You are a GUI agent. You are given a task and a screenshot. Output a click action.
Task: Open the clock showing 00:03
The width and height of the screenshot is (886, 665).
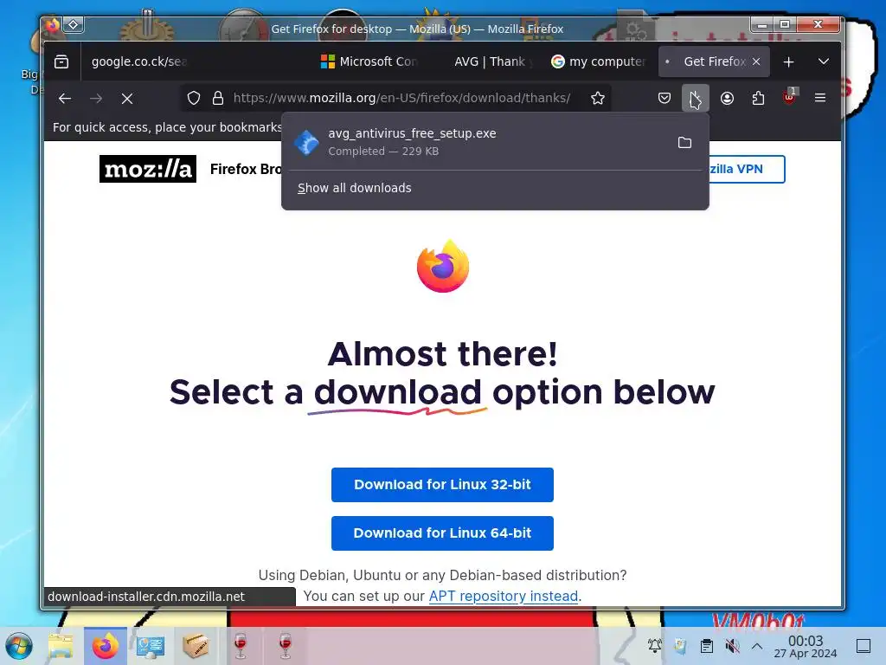pos(806,646)
